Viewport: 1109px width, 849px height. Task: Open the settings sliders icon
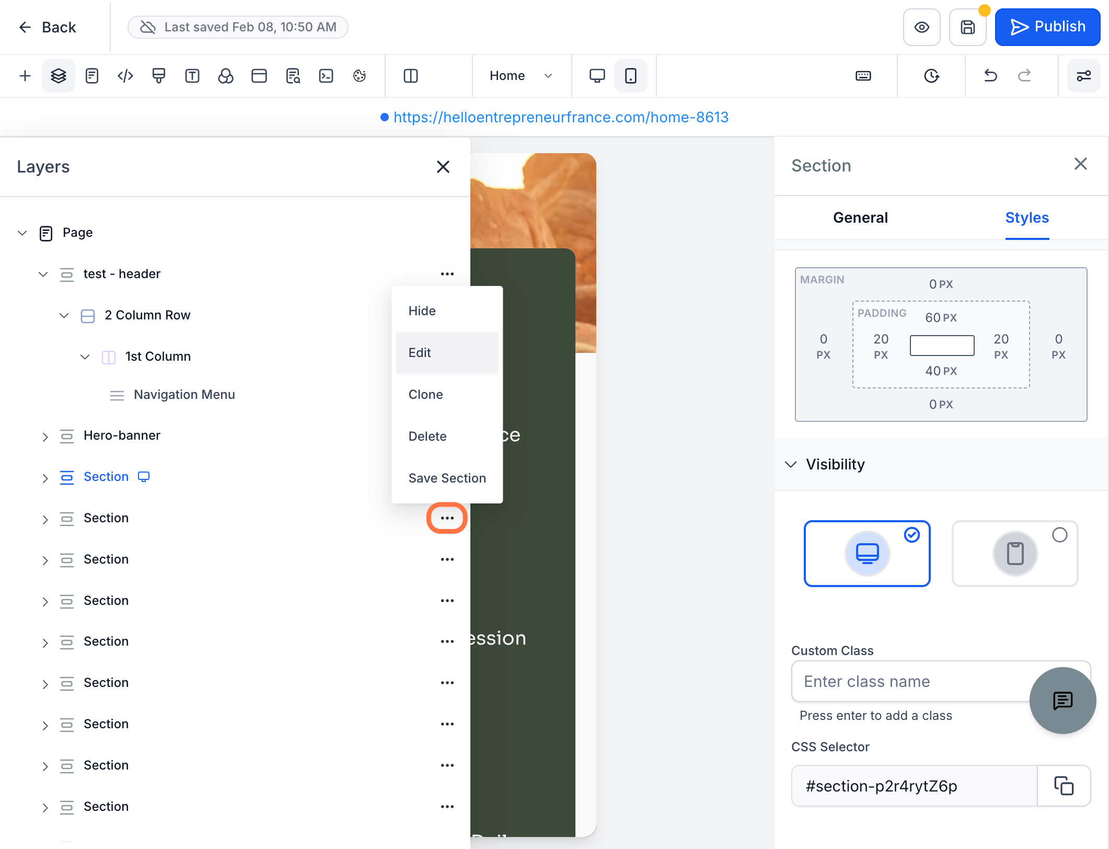[x=1083, y=76]
